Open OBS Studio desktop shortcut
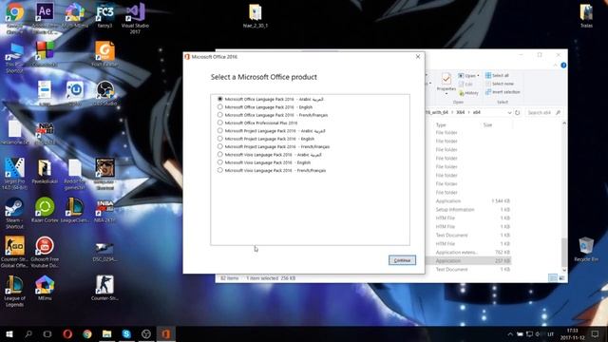The height and width of the screenshot is (342, 608). click(105, 93)
